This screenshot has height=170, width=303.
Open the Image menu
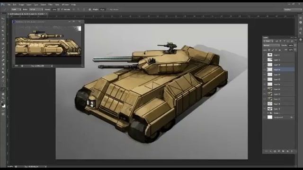[x=21, y=5]
